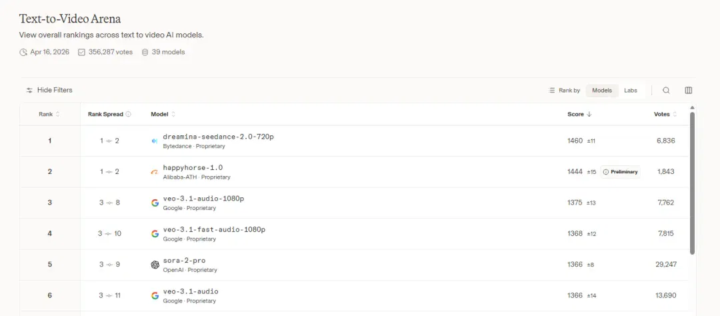Click votes value 7,762
Viewport: 720px width, 316px height.
coord(666,203)
